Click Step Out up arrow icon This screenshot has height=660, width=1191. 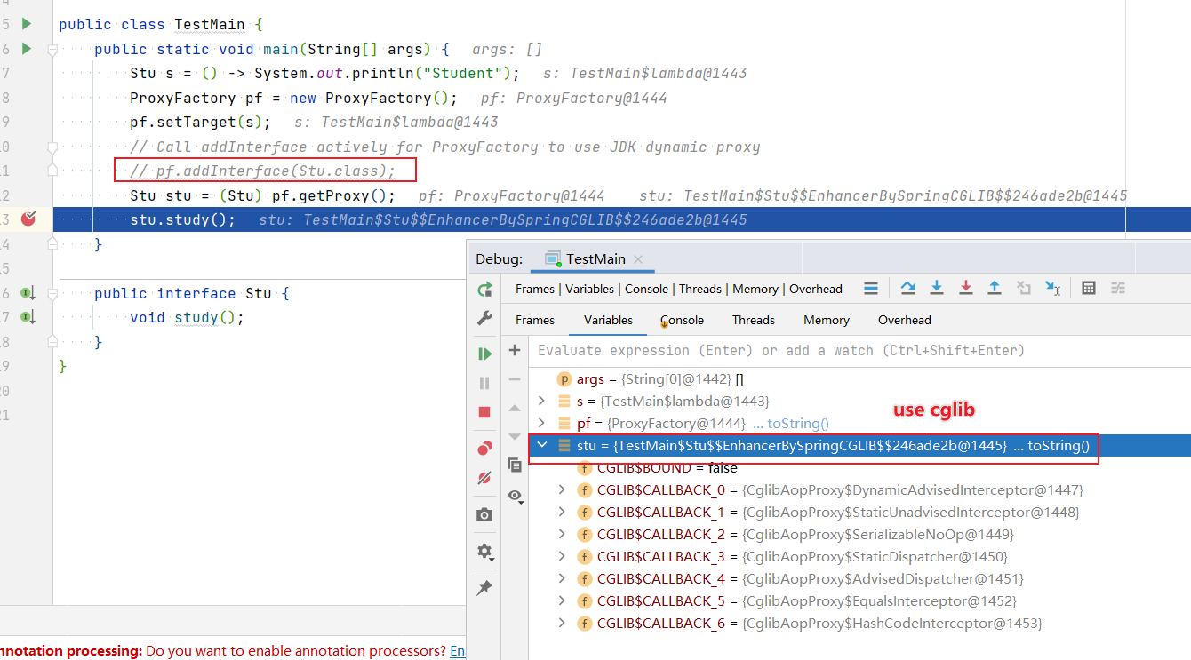click(995, 288)
